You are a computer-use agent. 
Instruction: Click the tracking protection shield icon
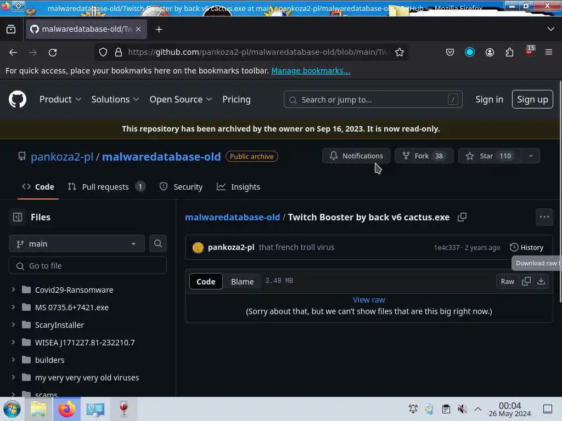coord(103,52)
